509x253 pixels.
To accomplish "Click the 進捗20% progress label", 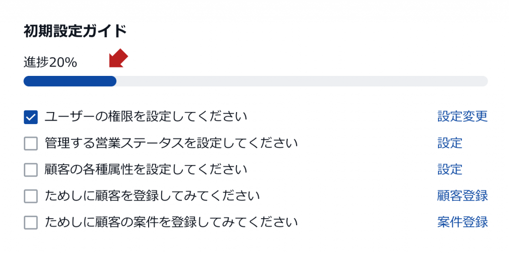I will [50, 62].
